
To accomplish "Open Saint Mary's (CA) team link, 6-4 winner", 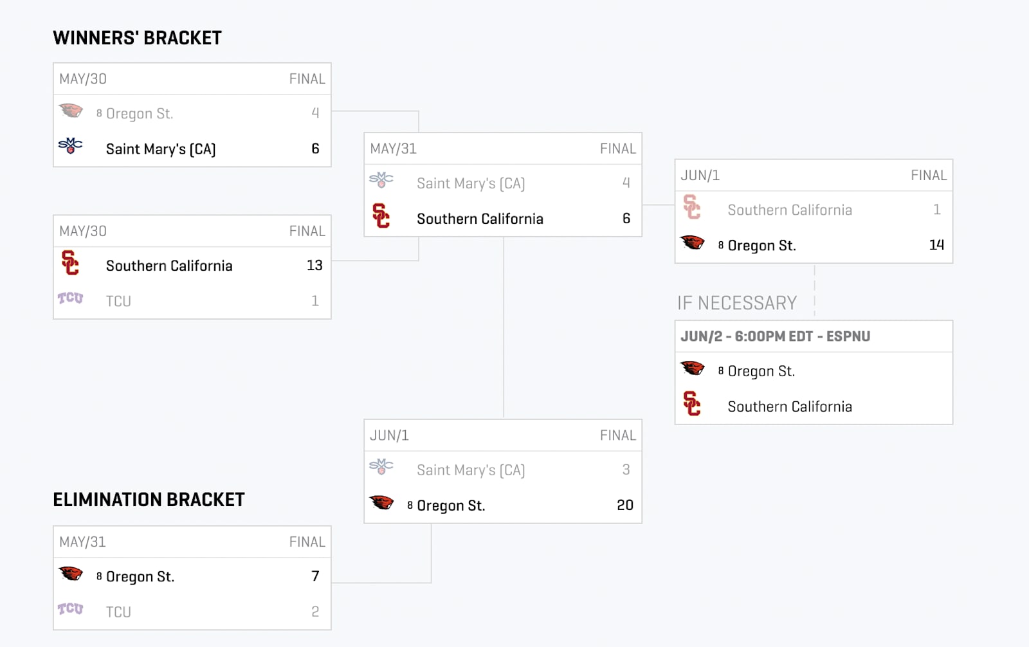I will coord(161,149).
